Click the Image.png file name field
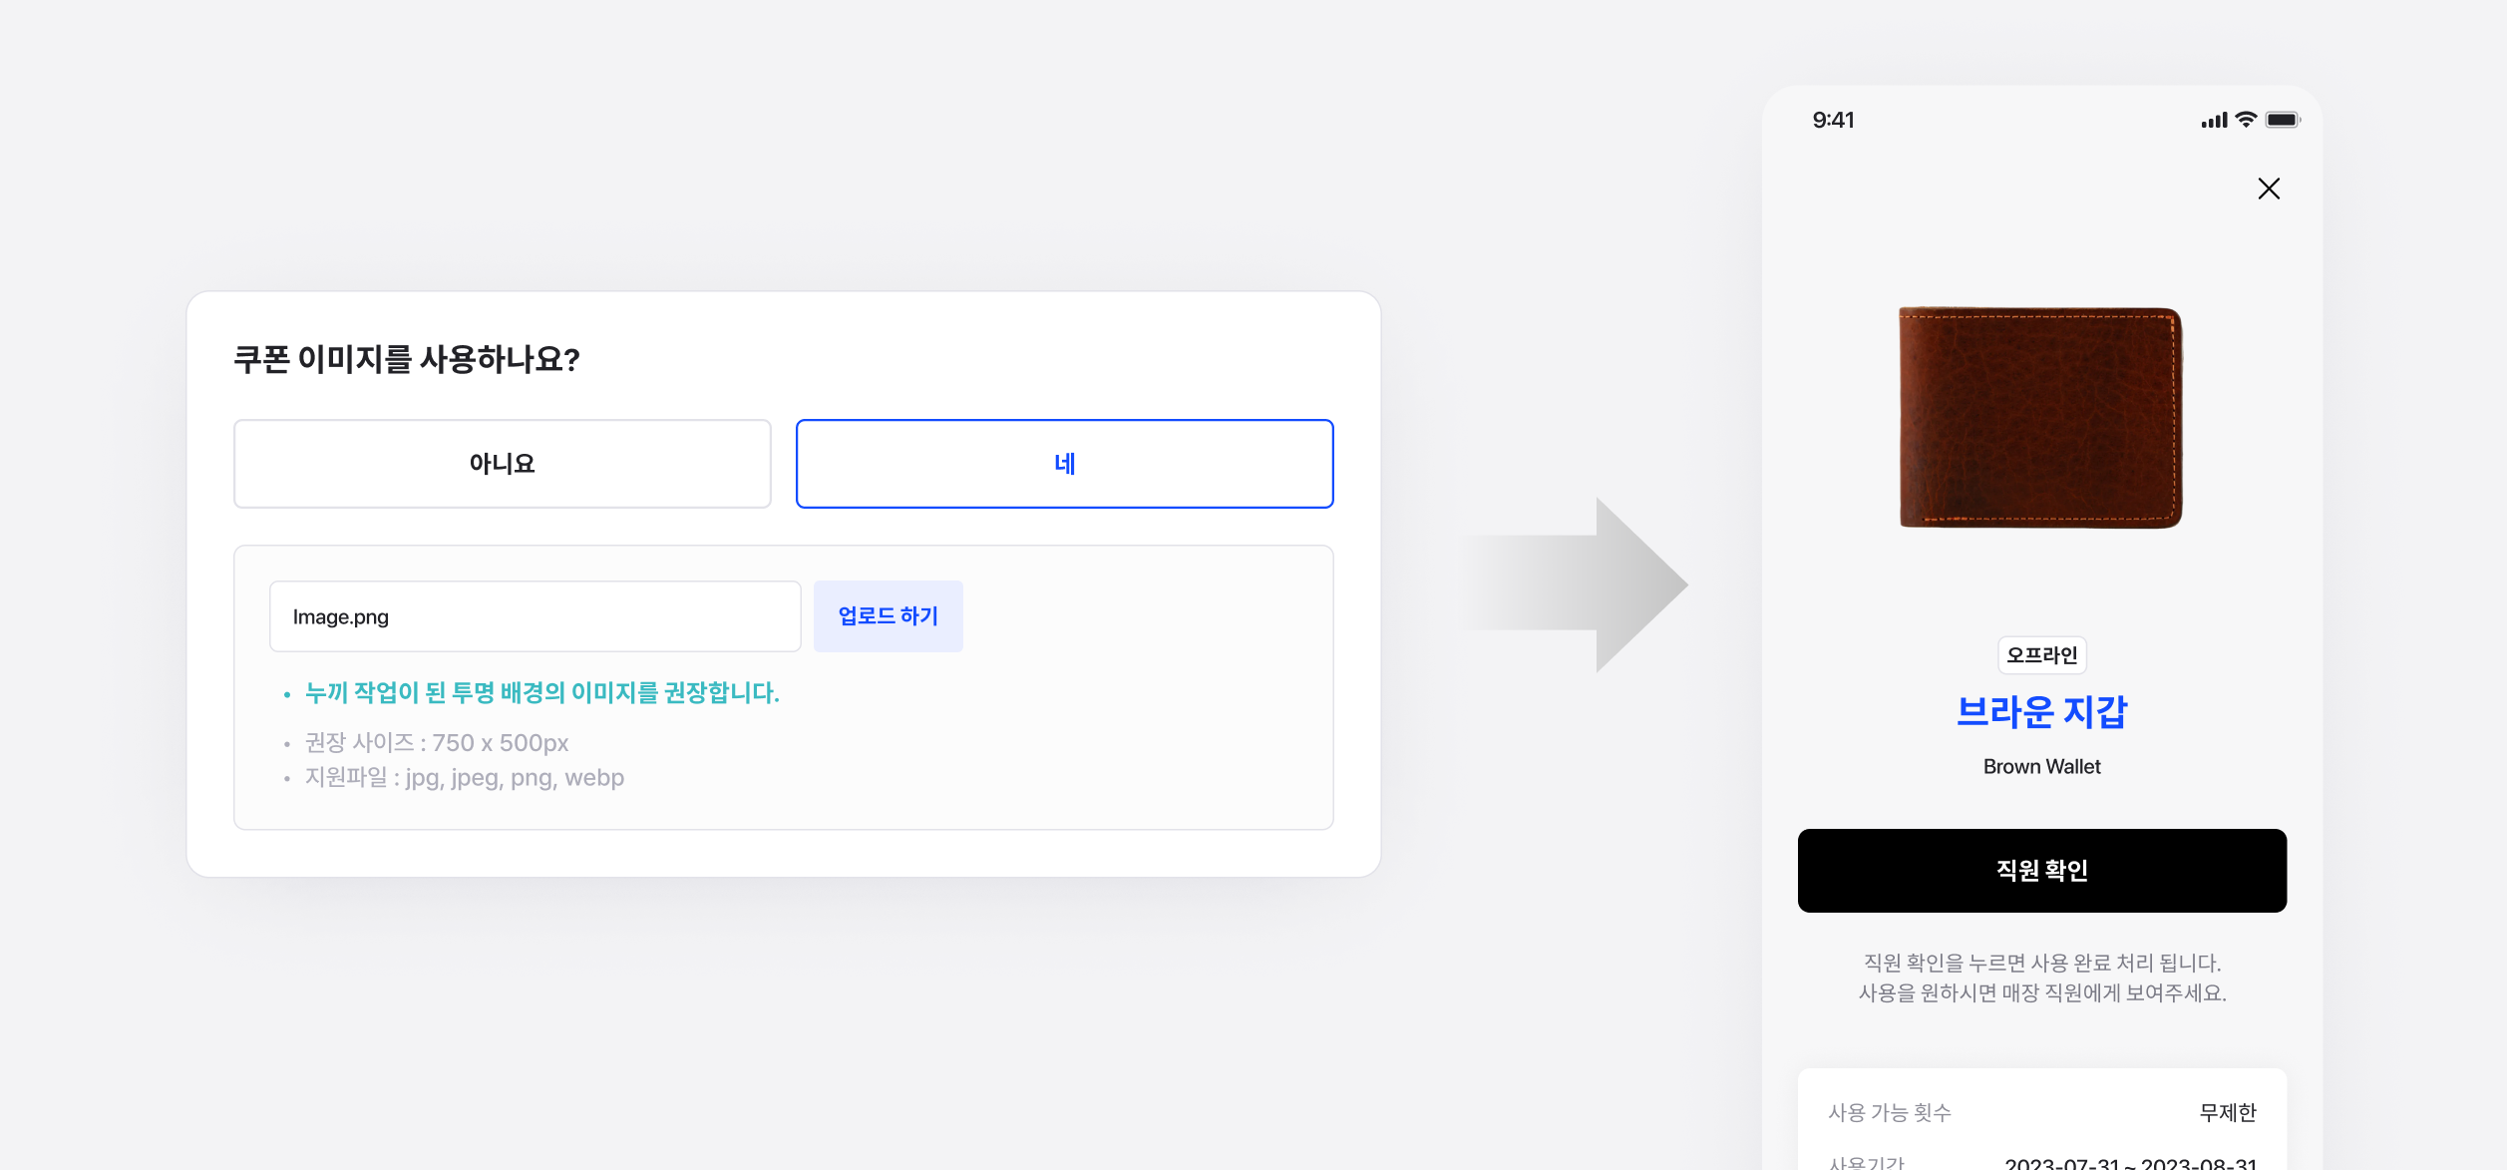The height and width of the screenshot is (1170, 2507). pos(536,616)
